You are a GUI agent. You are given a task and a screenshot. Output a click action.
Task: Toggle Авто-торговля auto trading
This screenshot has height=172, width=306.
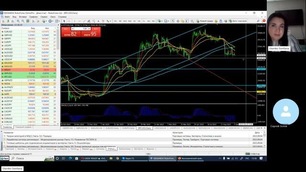point(238,21)
